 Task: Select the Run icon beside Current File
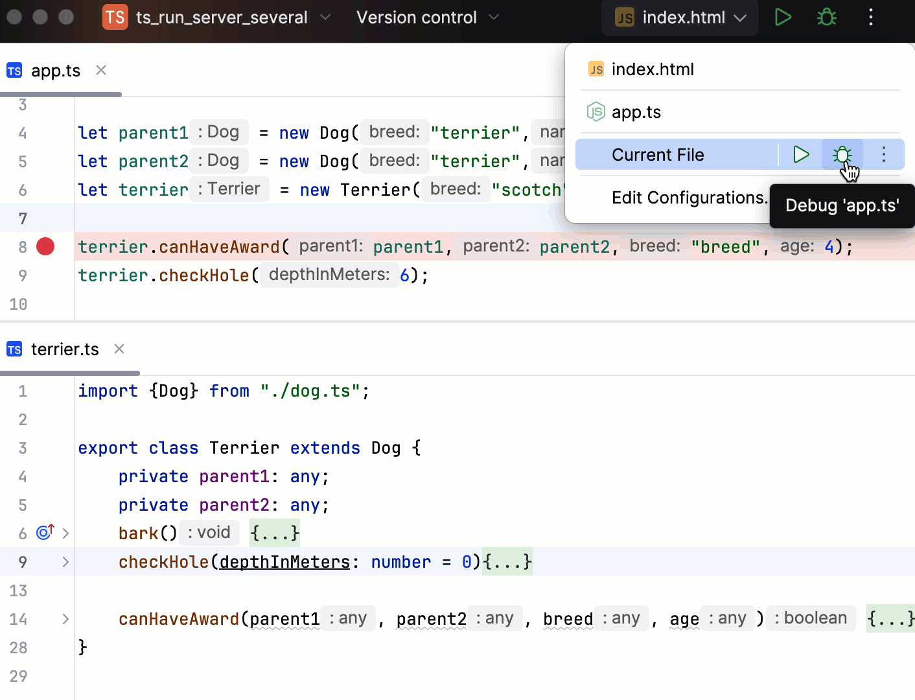tap(800, 154)
